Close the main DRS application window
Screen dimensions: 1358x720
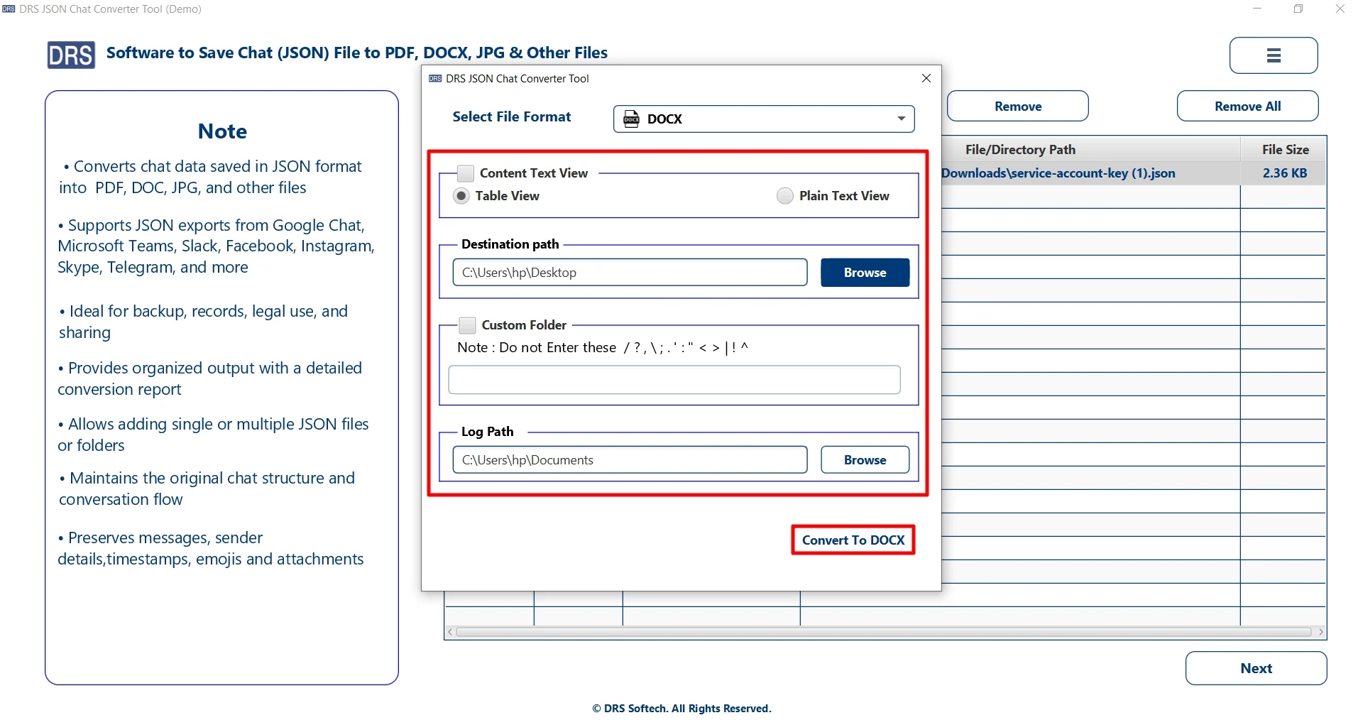(1340, 9)
